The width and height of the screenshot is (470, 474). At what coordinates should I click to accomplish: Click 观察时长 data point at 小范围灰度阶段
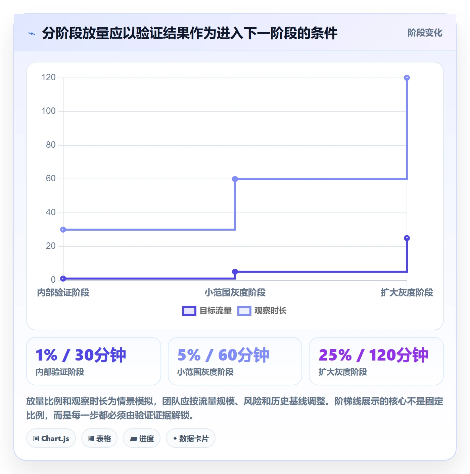(235, 179)
